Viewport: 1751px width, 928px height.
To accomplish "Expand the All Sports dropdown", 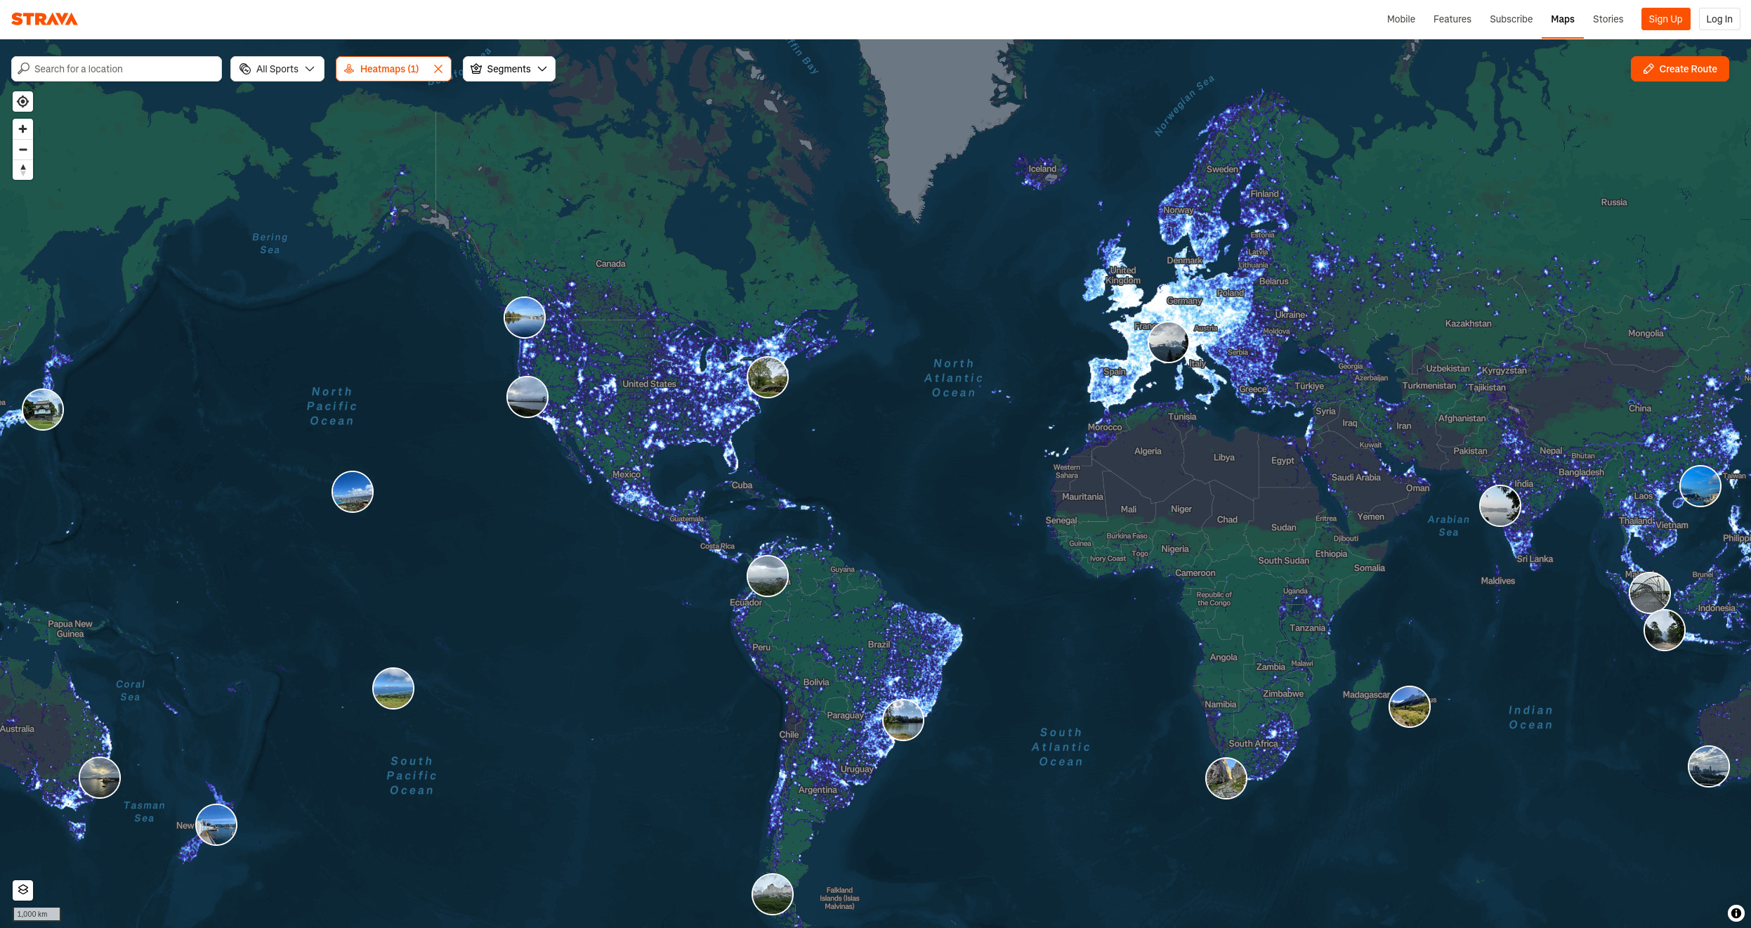I will coord(277,69).
